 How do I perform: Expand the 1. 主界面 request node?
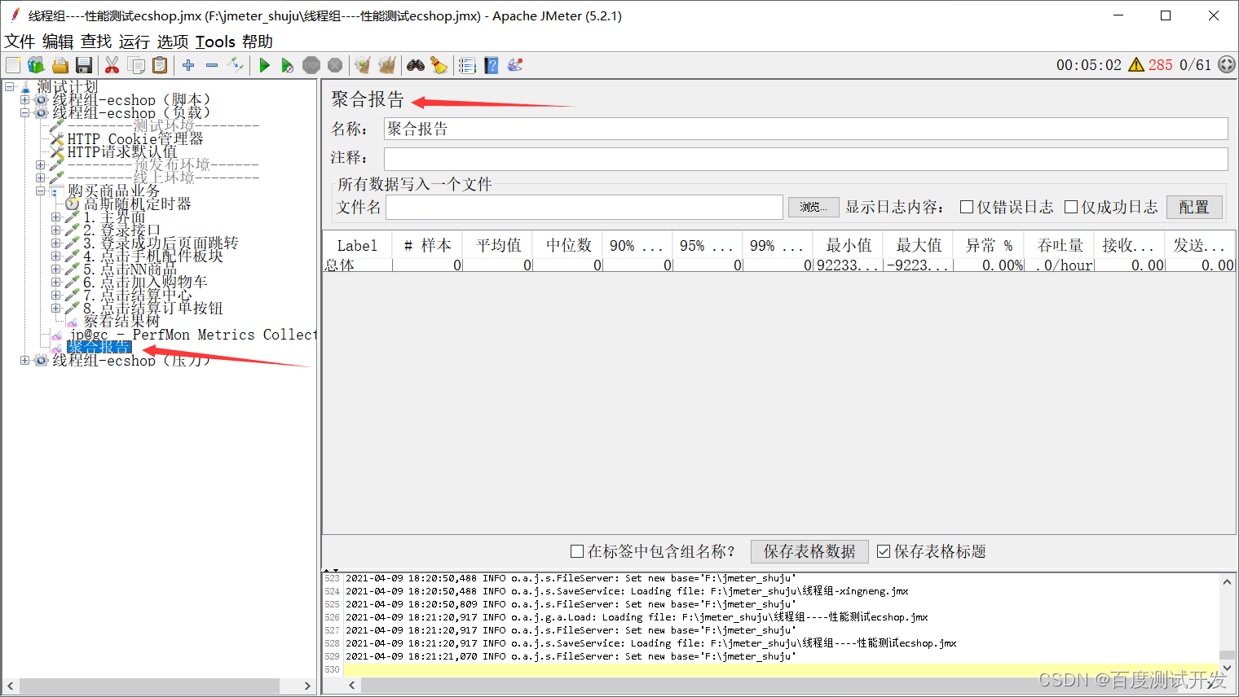[x=55, y=217]
